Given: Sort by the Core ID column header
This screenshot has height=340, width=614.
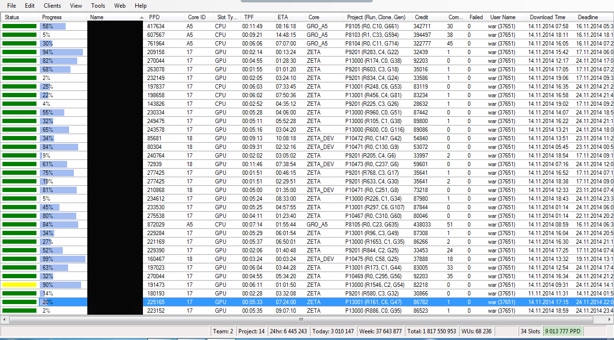Looking at the screenshot, I should pos(199,17).
